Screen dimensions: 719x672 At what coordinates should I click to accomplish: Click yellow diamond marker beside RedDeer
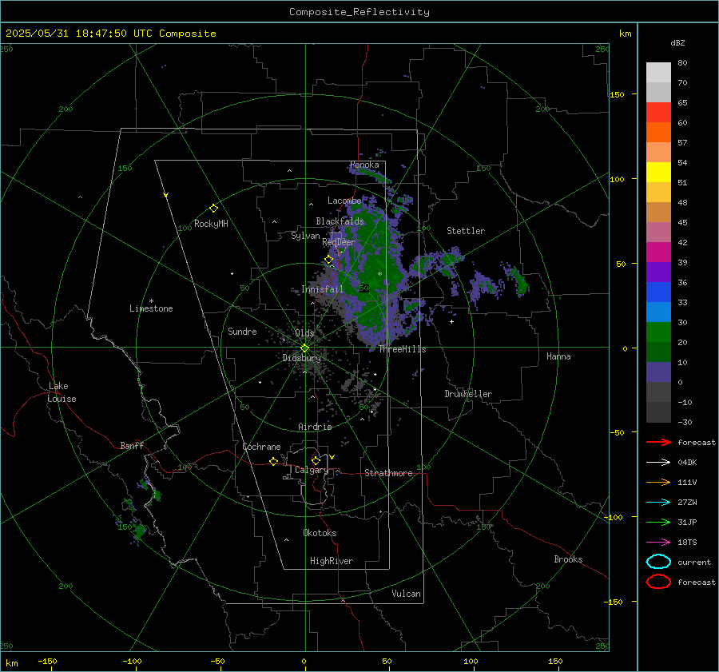(328, 260)
